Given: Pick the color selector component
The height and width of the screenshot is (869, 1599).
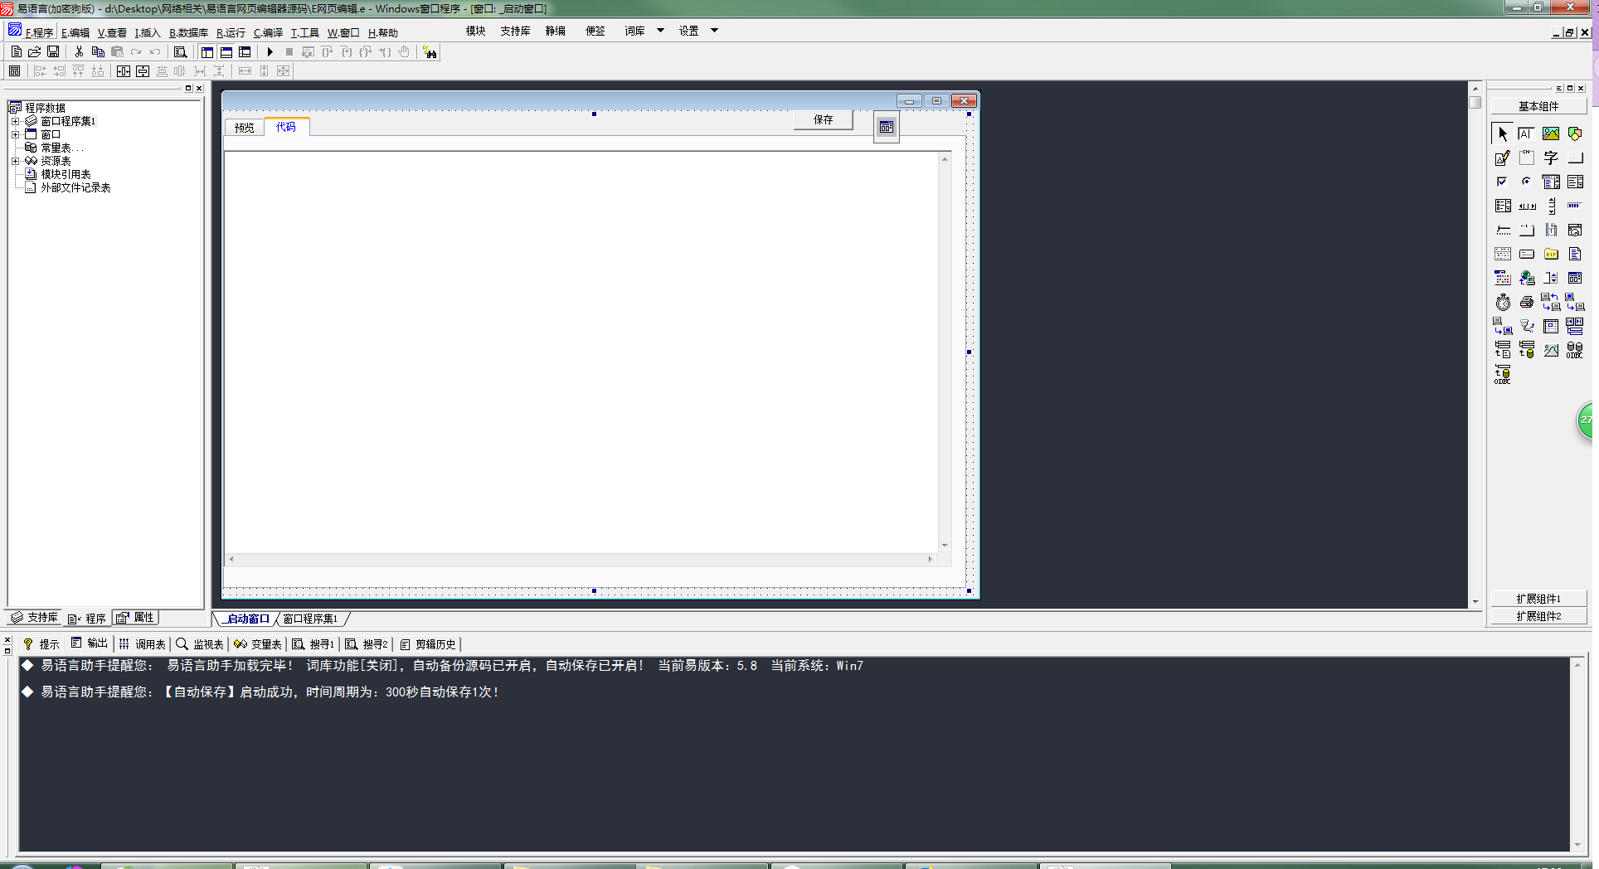Looking at the screenshot, I should point(1503,278).
